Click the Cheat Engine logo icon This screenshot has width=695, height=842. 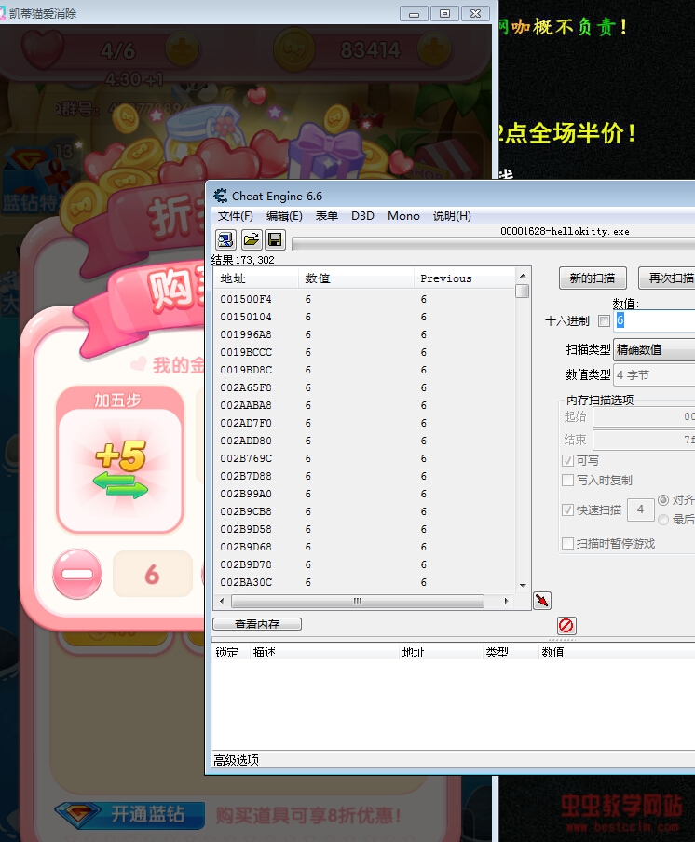pyautogui.click(x=220, y=196)
